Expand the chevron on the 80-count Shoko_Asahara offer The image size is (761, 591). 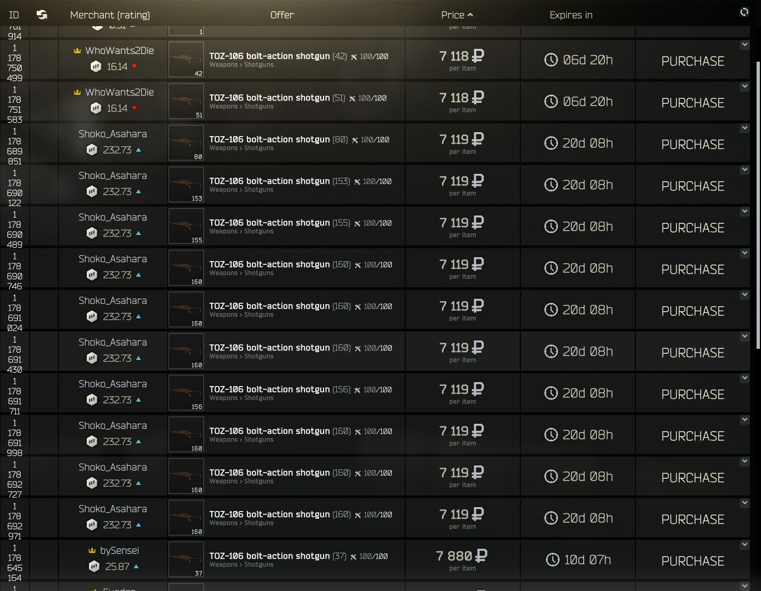[744, 128]
